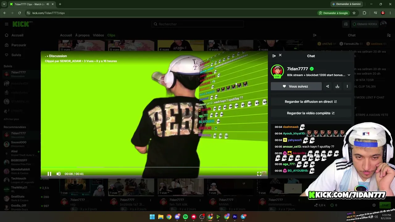The height and width of the screenshot is (222, 395).
Task: Bookmark this page with the star icon
Action: 354,13
